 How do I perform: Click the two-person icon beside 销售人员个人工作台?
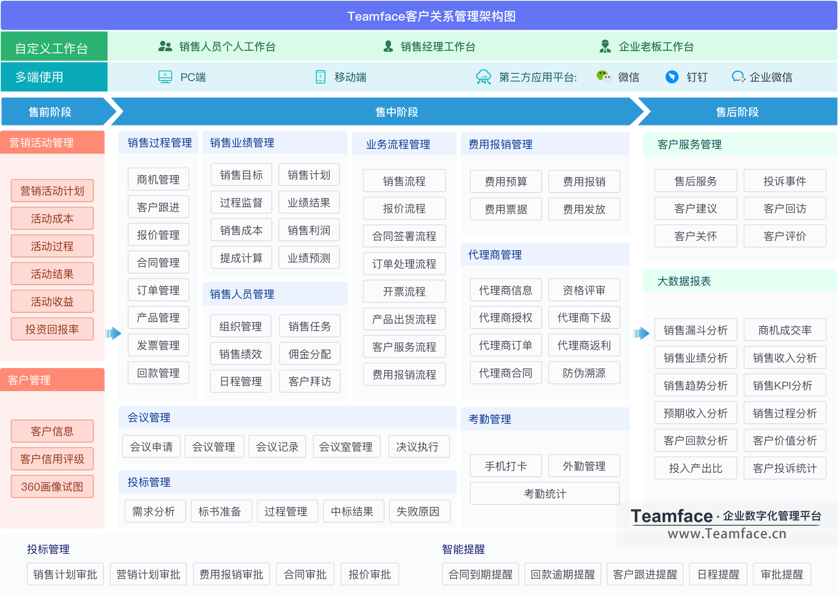pyautogui.click(x=165, y=46)
